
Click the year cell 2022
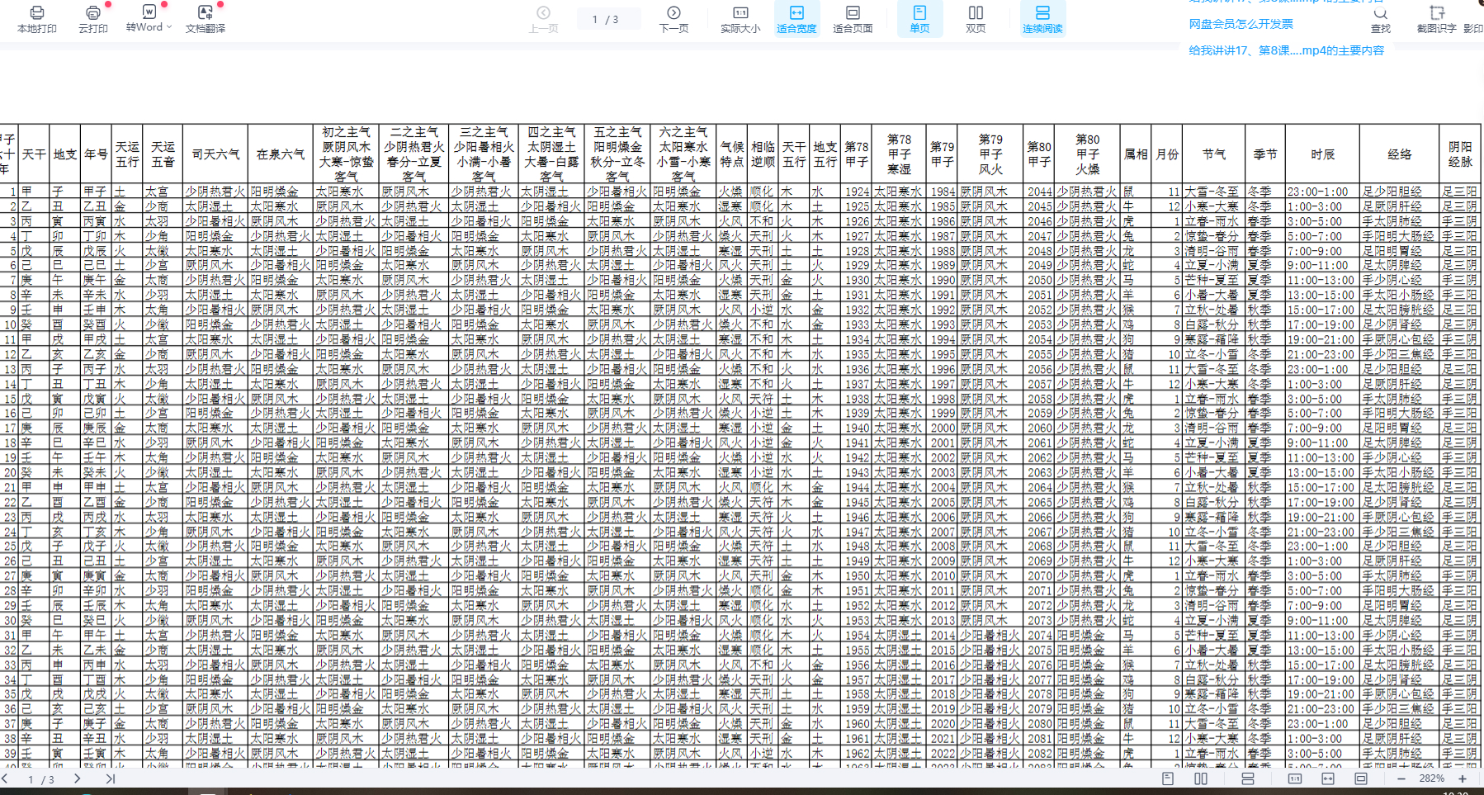[x=943, y=753]
